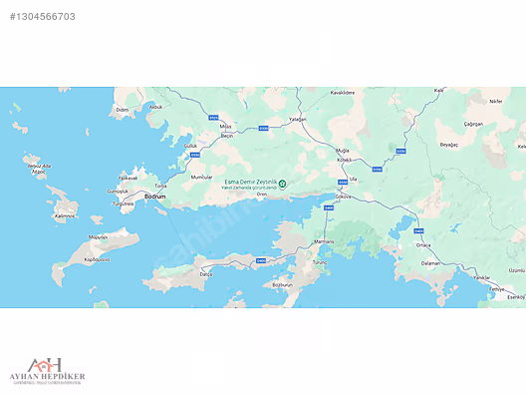Click the road shield between Beçin and Yatağan
Image resolution: width=526 pixels, height=395 pixels.
tap(264, 128)
